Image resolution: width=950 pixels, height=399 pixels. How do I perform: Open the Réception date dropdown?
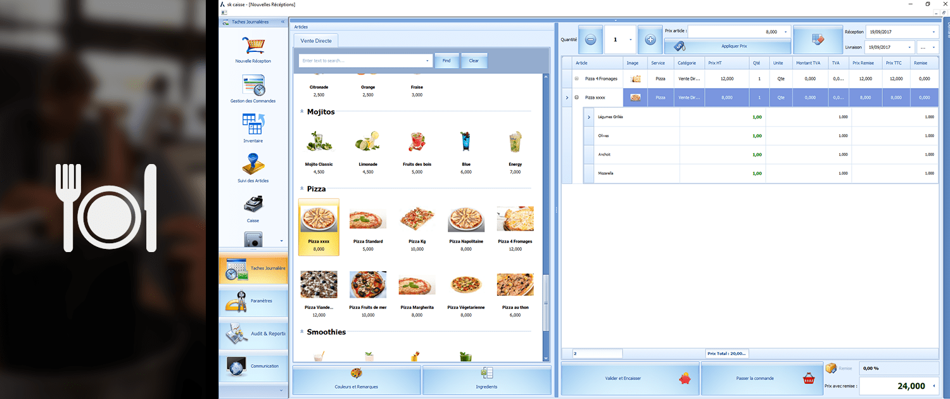tap(934, 32)
